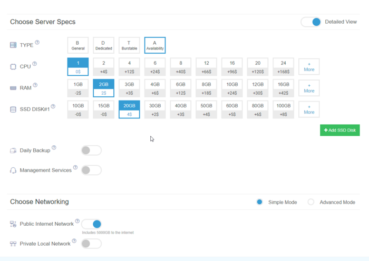Turn on Private Local Network switch
Screen dimensions: 369x261
91,244
